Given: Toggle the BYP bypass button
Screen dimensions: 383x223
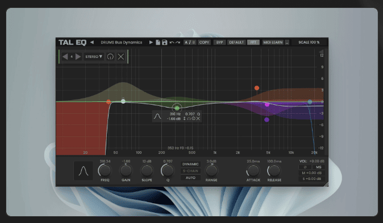Looking at the screenshot, I should click(219, 42).
